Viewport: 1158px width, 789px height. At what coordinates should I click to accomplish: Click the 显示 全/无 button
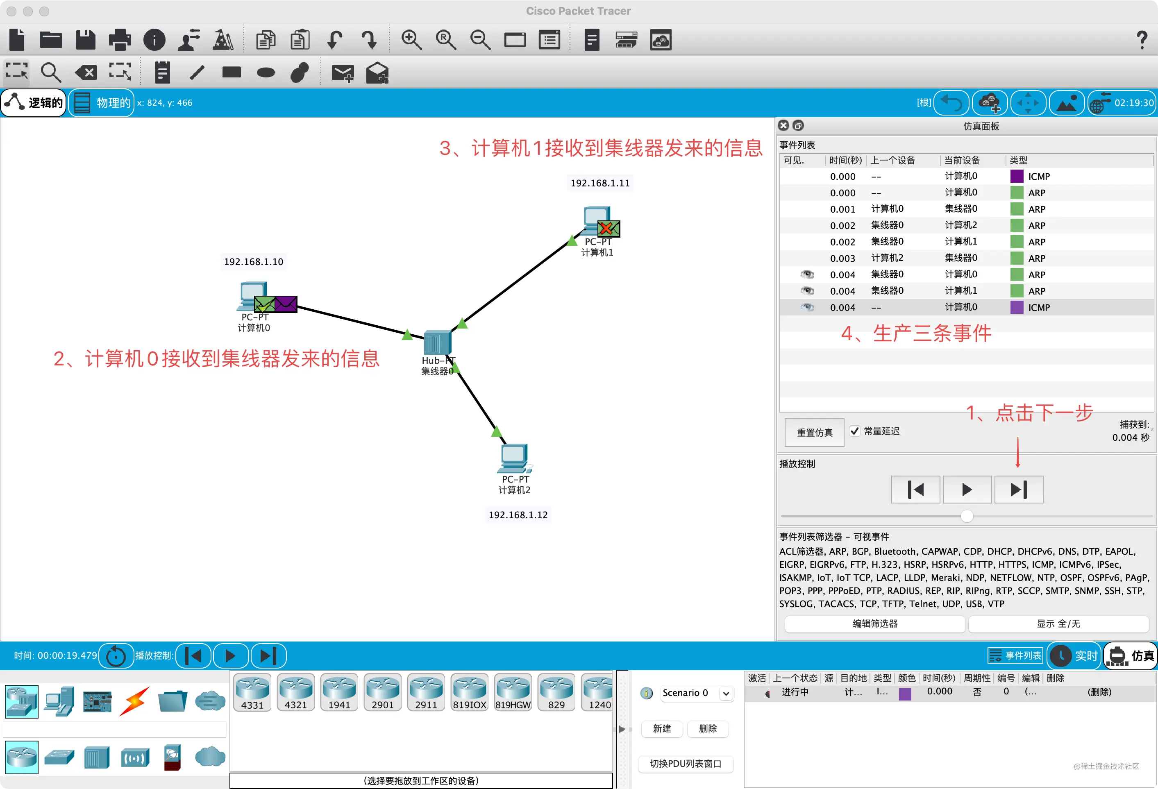coord(1058,623)
